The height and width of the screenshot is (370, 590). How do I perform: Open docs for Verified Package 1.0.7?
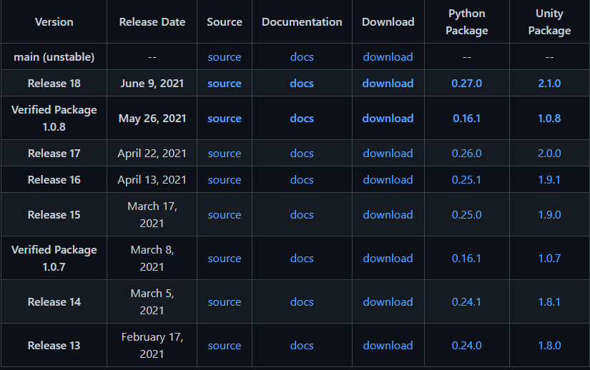[x=302, y=258]
